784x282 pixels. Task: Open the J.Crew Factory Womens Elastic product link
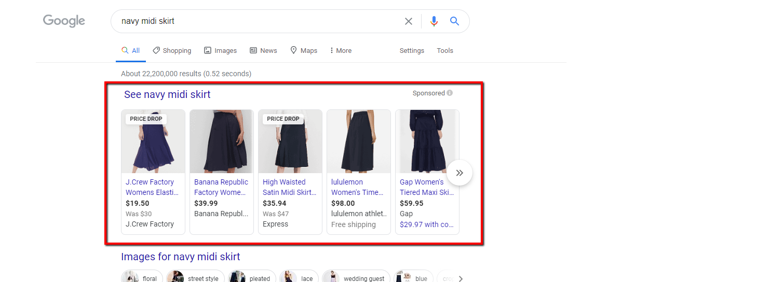[x=152, y=187]
